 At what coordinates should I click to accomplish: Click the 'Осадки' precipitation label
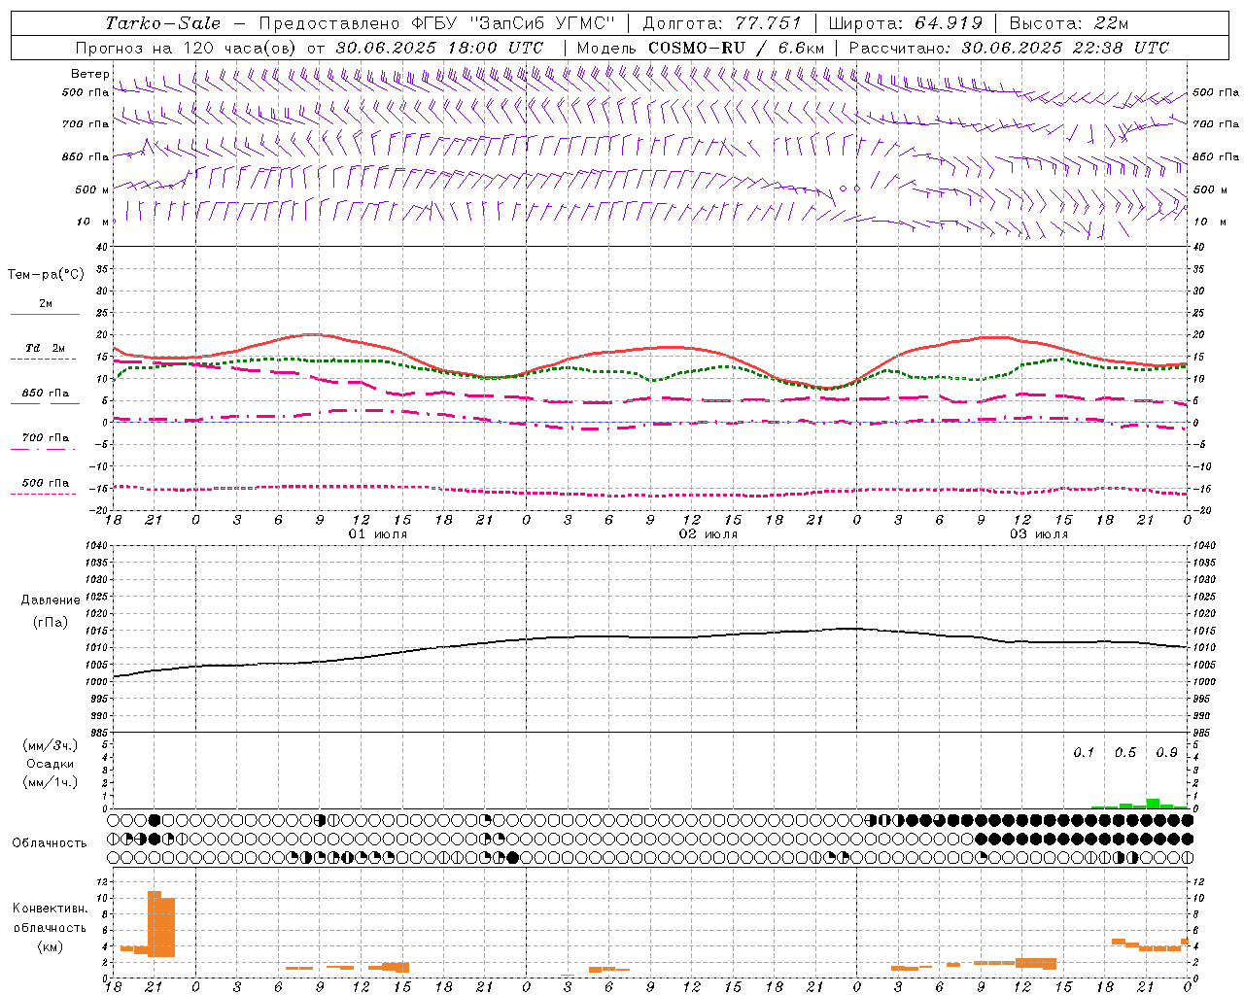point(51,764)
